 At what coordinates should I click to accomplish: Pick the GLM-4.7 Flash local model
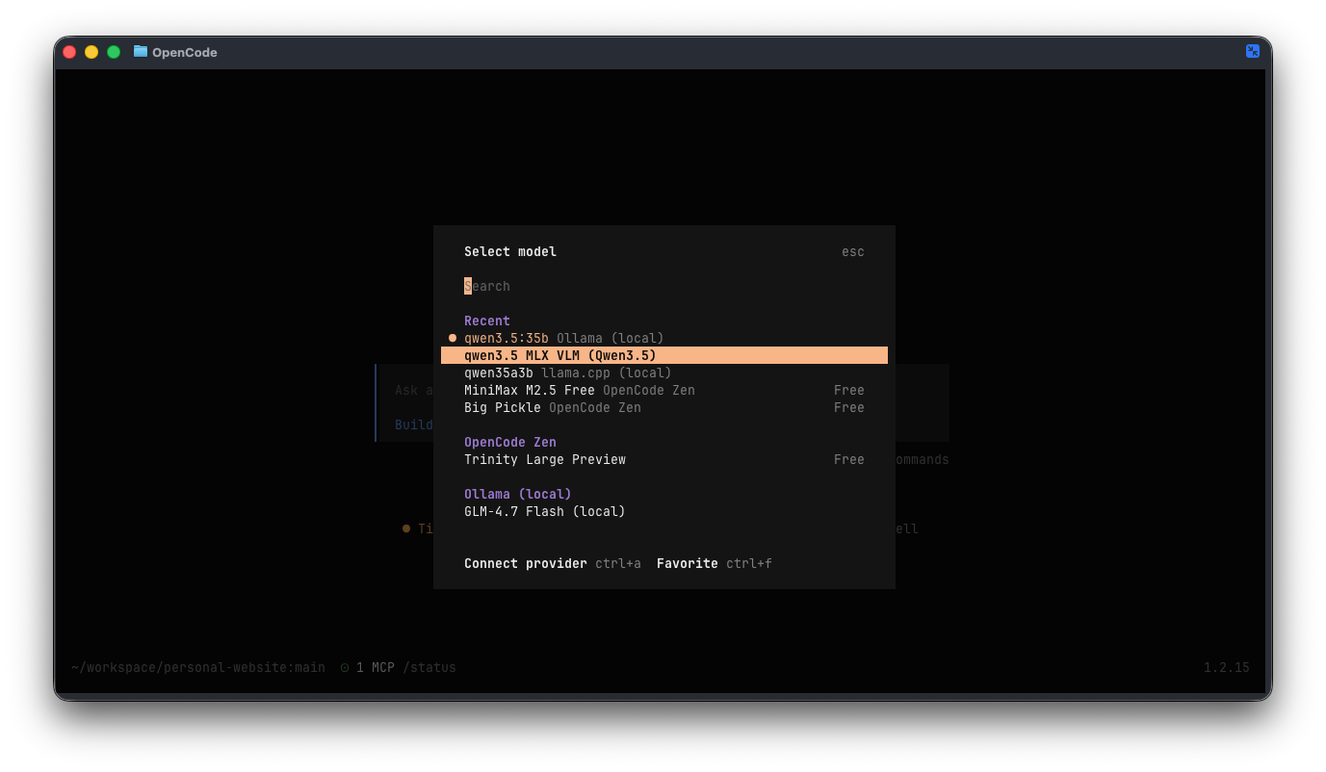point(544,511)
